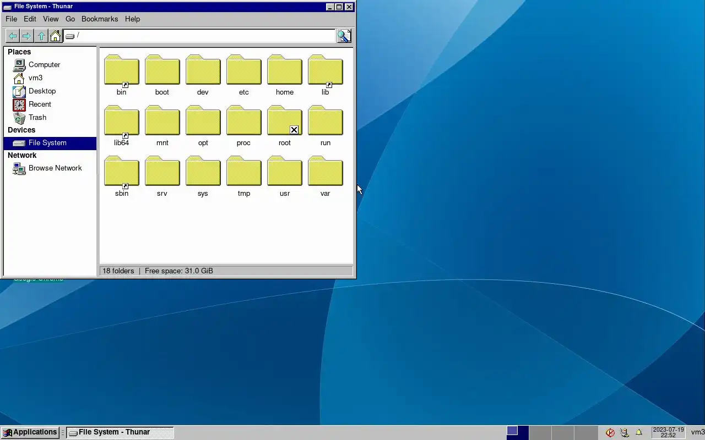Select the mnt folder icon

(162, 120)
